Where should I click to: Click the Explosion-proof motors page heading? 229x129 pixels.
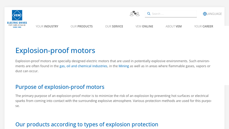[55, 51]
